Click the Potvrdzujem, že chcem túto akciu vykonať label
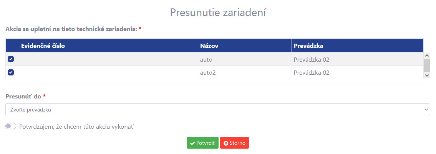 click(77, 127)
